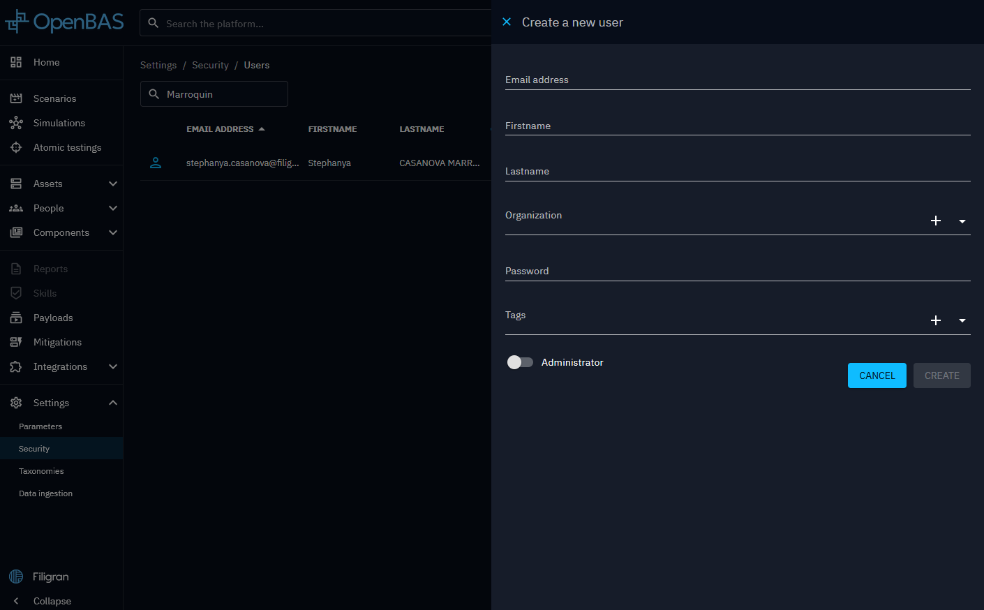The image size is (984, 610).
Task: Expand the Assets menu chevron
Action: pyautogui.click(x=113, y=184)
